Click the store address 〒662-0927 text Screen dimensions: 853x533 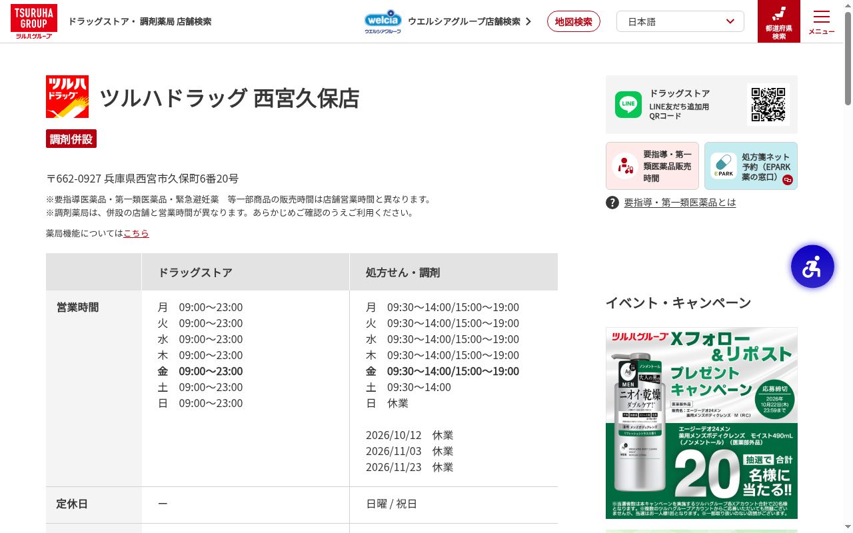click(x=142, y=179)
